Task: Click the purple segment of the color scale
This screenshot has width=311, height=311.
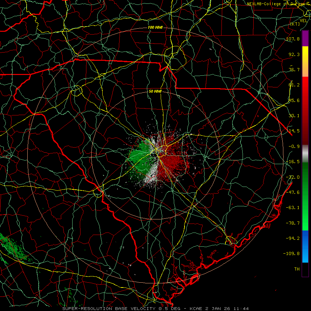Action: coord(305,38)
